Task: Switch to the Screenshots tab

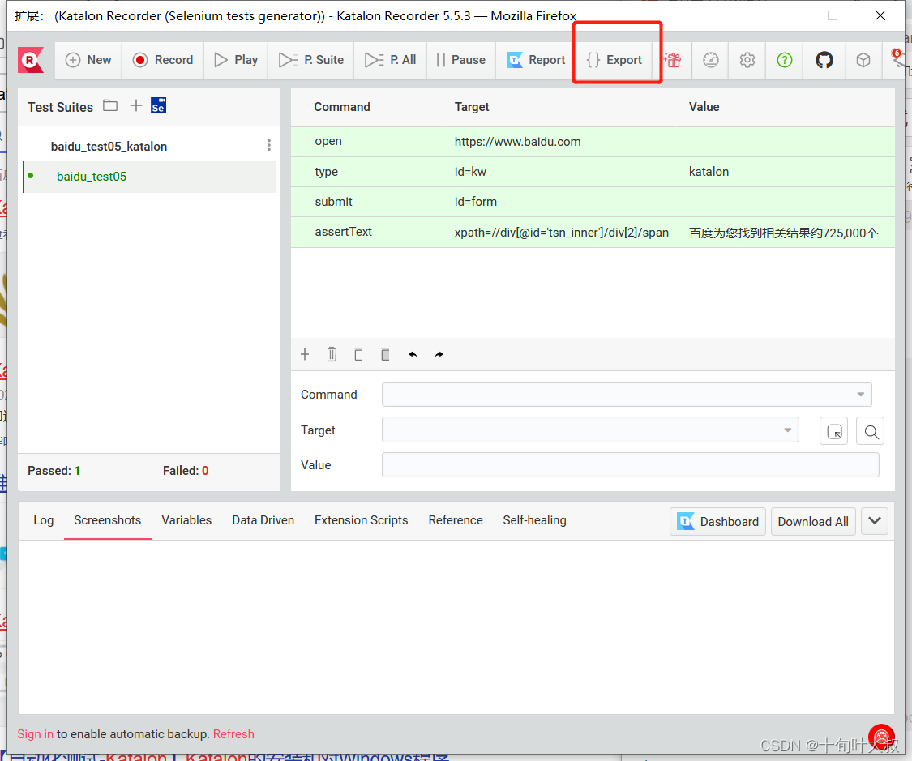Action: (x=108, y=521)
